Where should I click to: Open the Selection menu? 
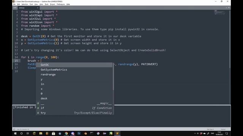(25, 4)
